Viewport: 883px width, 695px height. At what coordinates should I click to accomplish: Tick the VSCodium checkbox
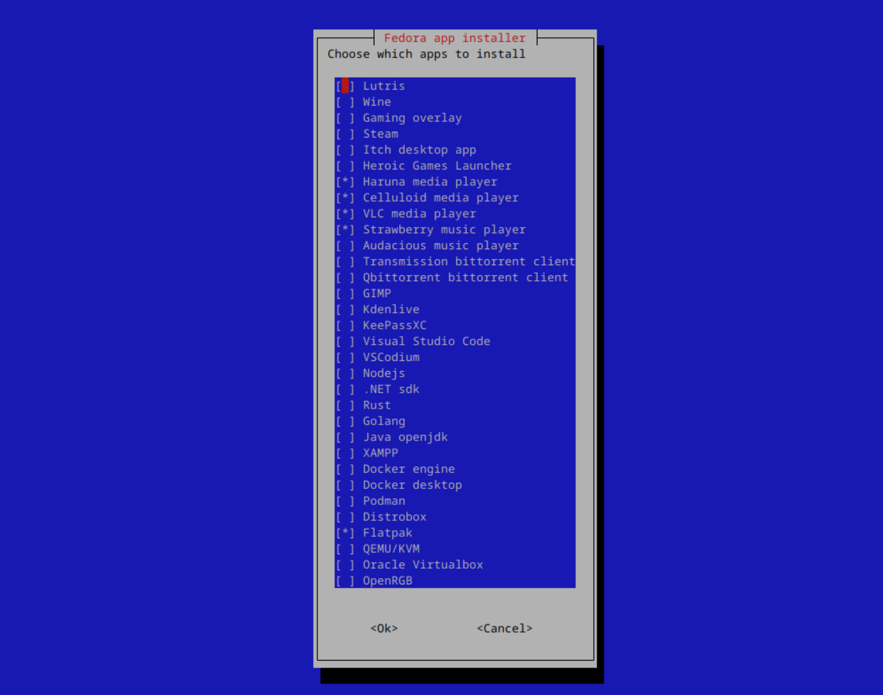pos(345,357)
